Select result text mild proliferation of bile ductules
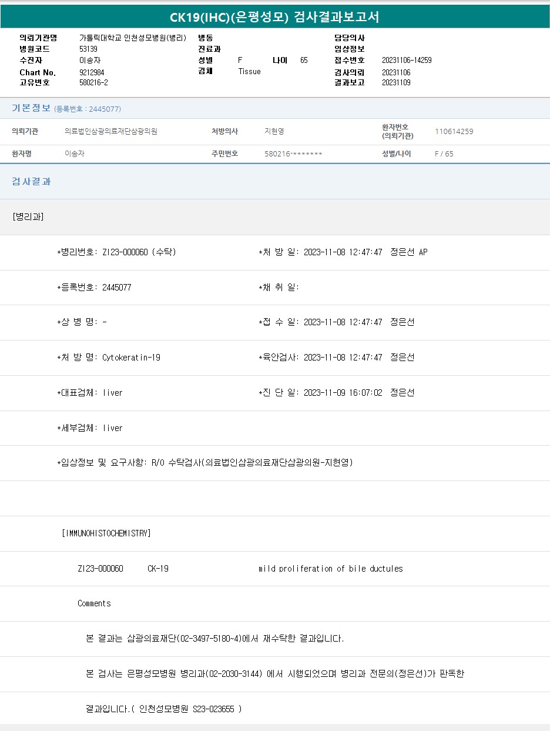This screenshot has height=731, width=550. click(330, 569)
